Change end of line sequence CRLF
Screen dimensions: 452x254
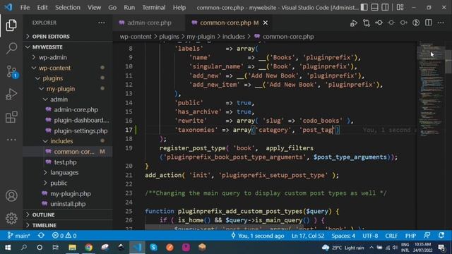tap(391, 236)
